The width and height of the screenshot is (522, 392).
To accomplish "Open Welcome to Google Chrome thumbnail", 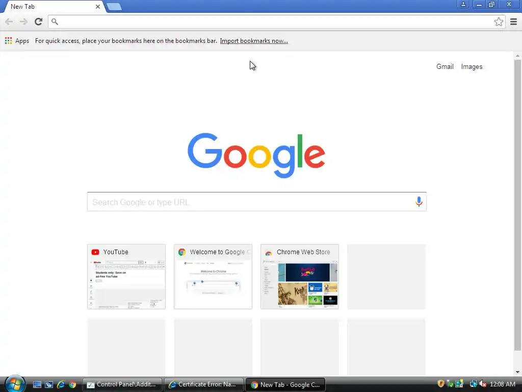I will tap(213, 277).
